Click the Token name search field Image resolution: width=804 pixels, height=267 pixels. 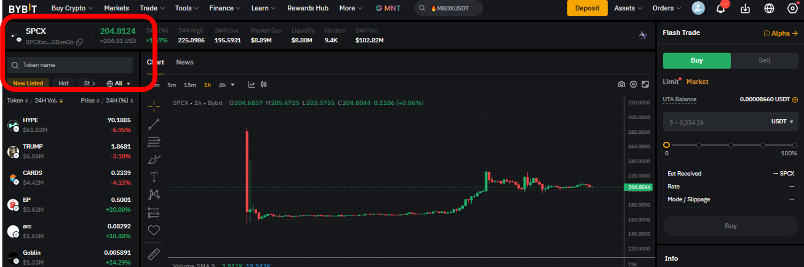coord(70,65)
